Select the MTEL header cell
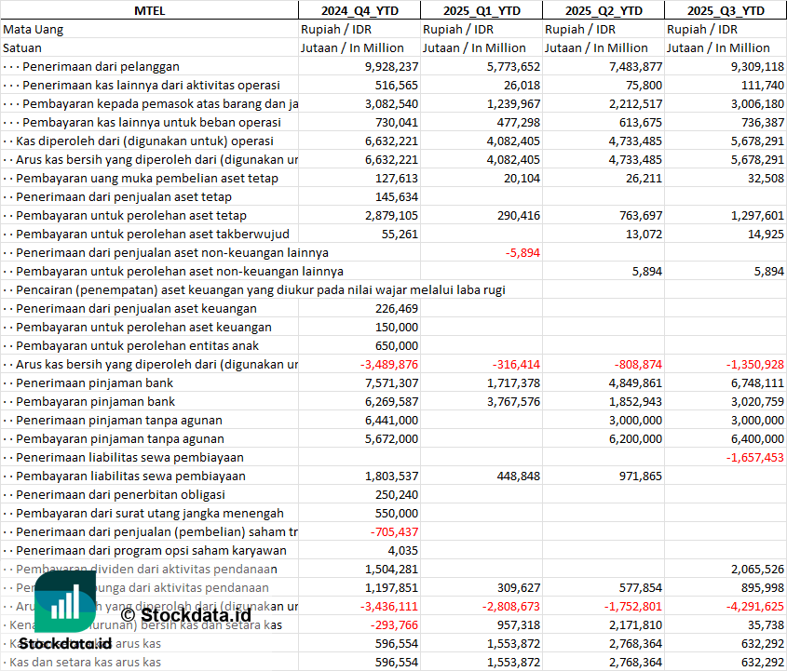Image resolution: width=787 pixels, height=671 pixels. point(149,10)
